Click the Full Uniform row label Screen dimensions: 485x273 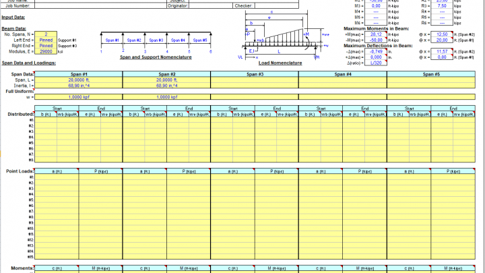click(x=20, y=91)
